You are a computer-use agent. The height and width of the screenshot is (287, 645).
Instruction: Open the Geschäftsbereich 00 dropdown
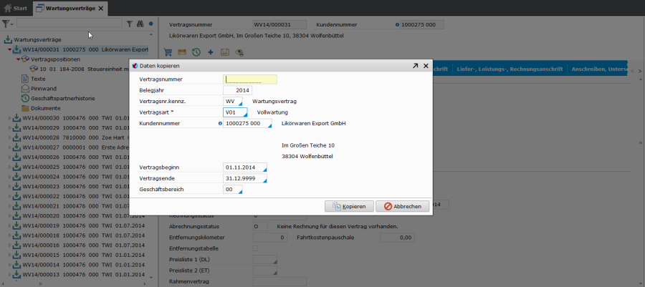[240, 192]
